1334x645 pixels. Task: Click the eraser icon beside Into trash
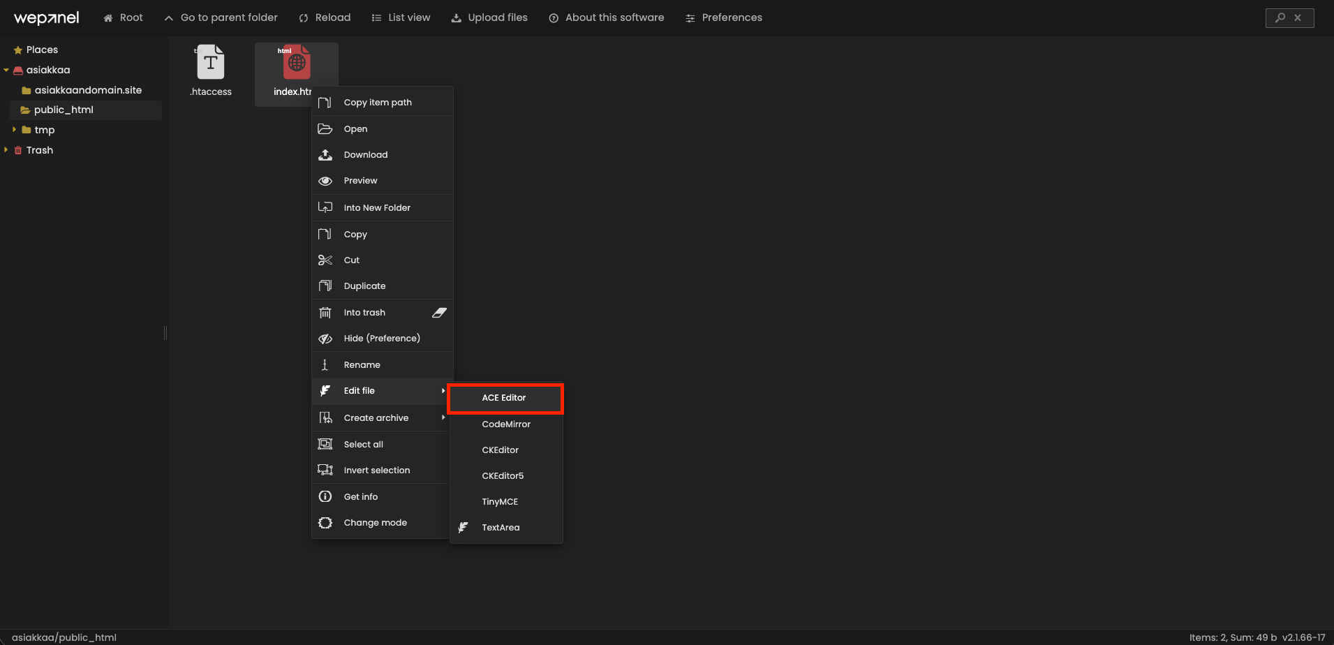pyautogui.click(x=439, y=313)
